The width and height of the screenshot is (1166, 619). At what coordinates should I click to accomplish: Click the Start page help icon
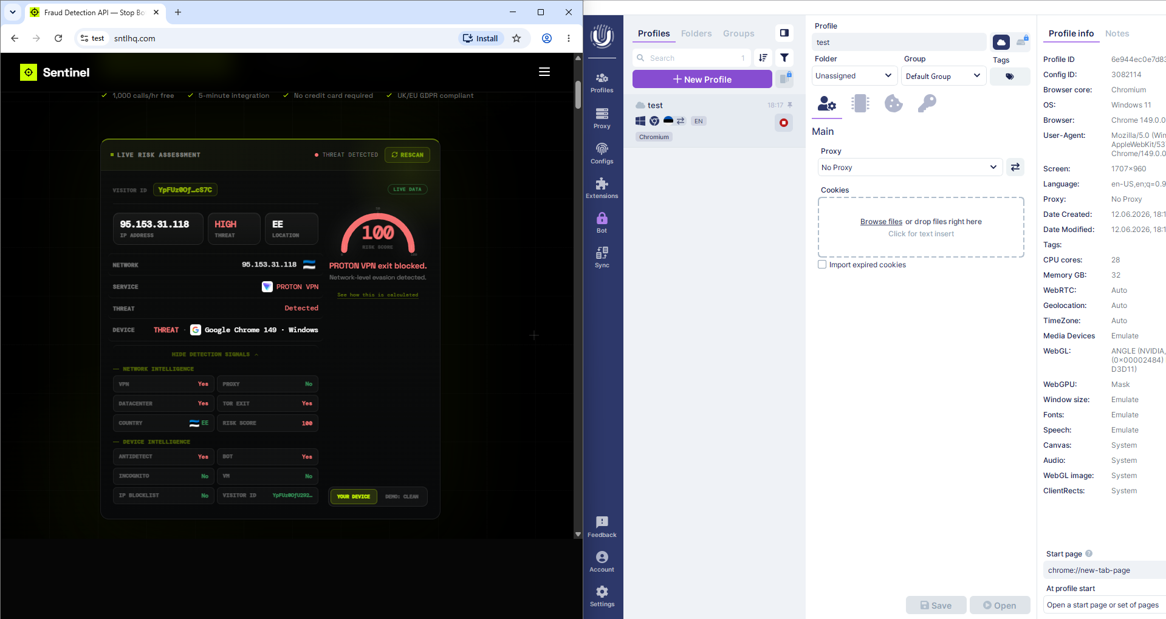point(1089,553)
